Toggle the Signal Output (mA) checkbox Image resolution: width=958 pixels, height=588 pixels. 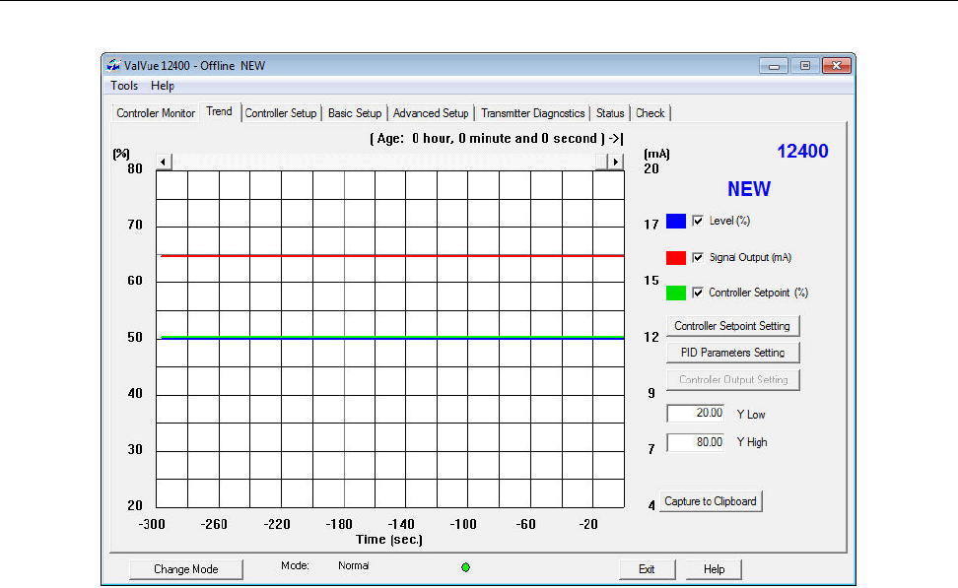[698, 258]
